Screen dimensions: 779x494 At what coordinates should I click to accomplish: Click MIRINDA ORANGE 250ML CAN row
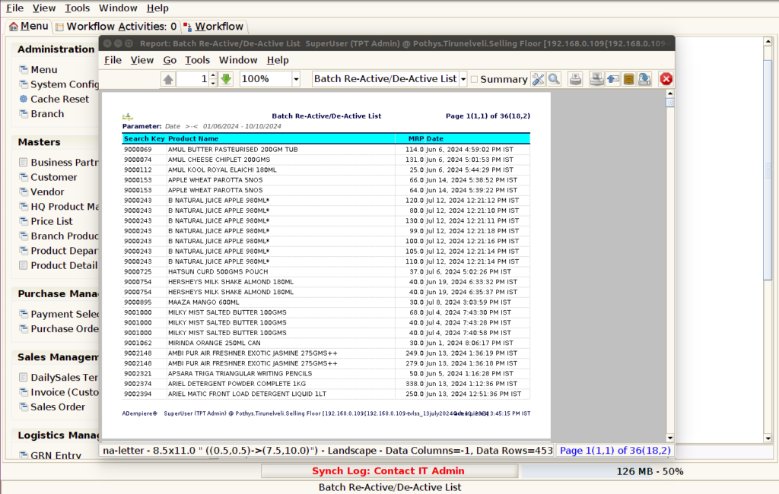326,343
